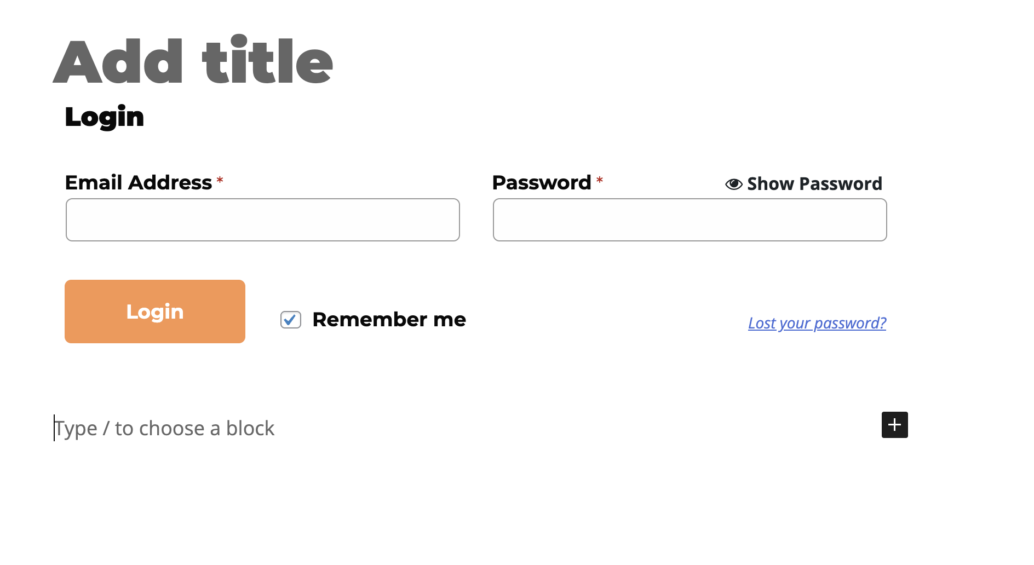Open the Lost your password link

point(817,323)
